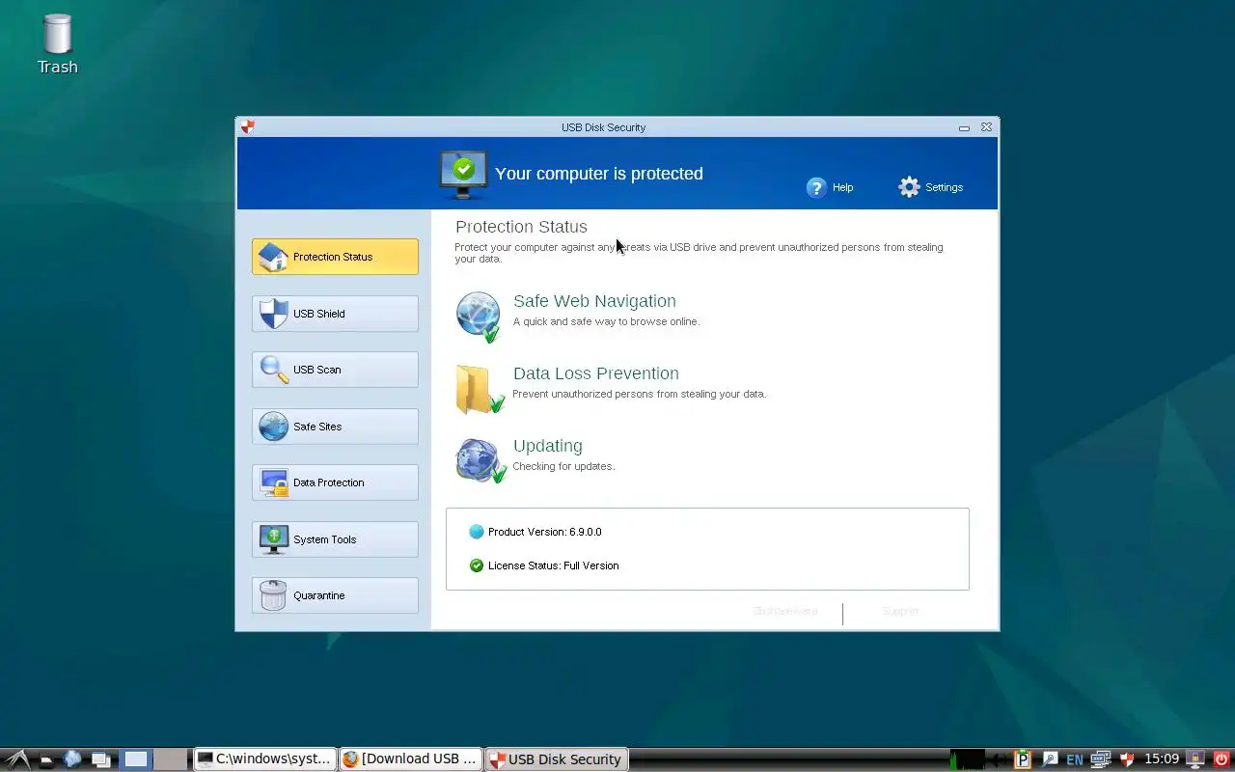The height and width of the screenshot is (772, 1235).
Task: Click the volume speaker tray icon
Action: tap(999, 759)
